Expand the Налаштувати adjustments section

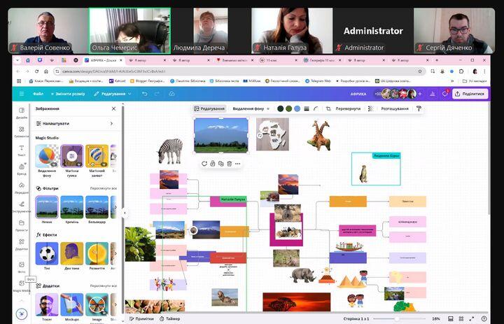(75, 123)
